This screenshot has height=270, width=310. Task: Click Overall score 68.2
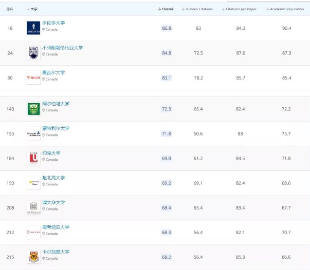[x=167, y=257]
